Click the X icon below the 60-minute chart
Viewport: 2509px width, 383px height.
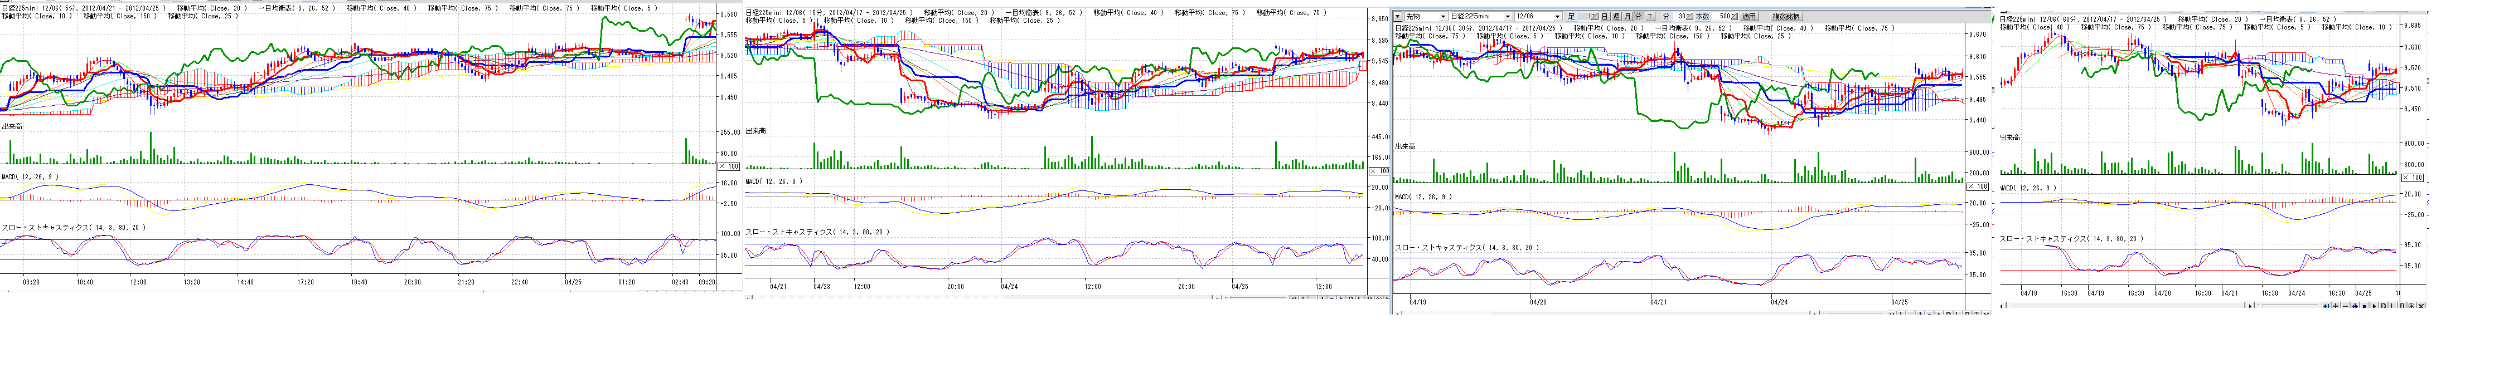2421,306
